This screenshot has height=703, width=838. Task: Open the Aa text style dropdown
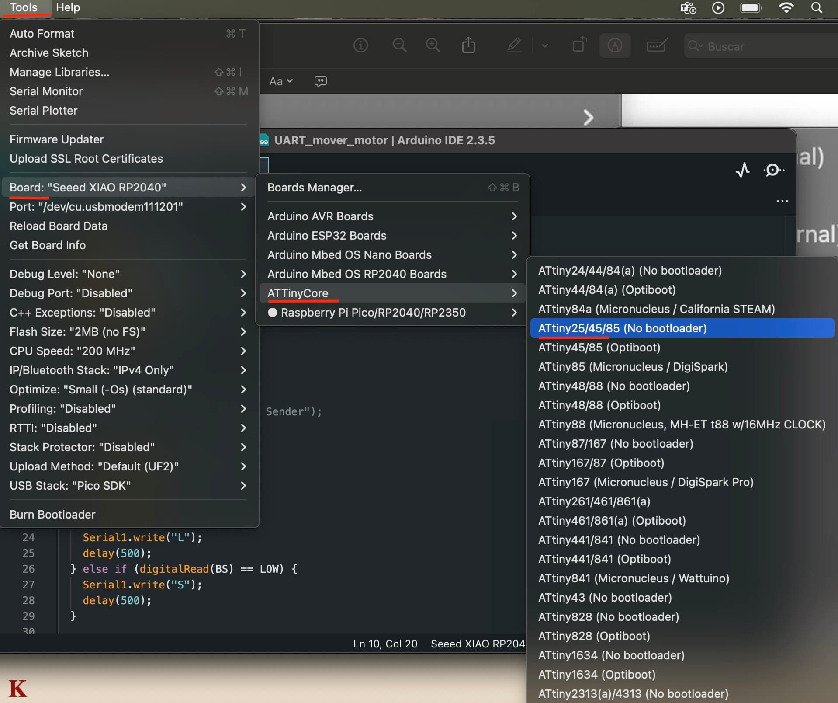281,81
